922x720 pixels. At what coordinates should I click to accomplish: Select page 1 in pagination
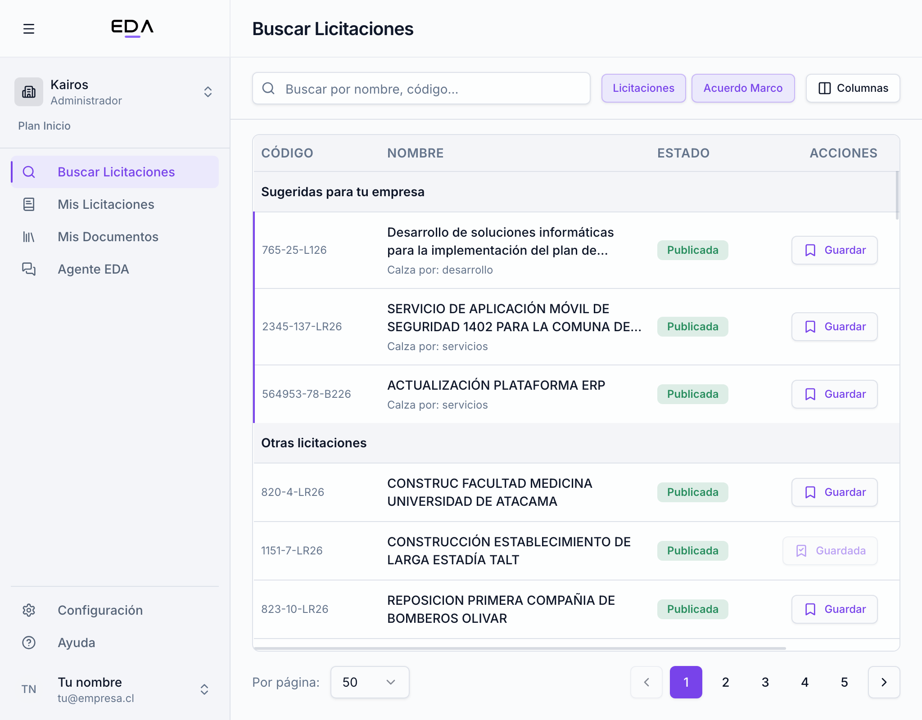click(x=686, y=682)
